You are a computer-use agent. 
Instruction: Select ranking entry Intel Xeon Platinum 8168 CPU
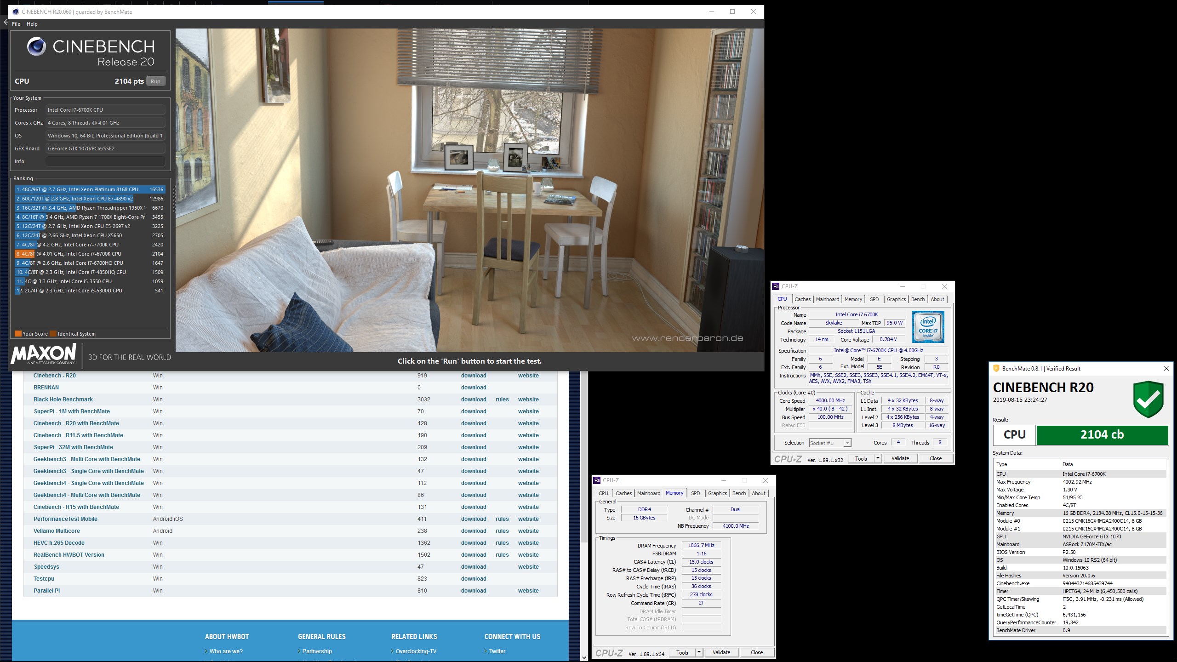(90, 189)
